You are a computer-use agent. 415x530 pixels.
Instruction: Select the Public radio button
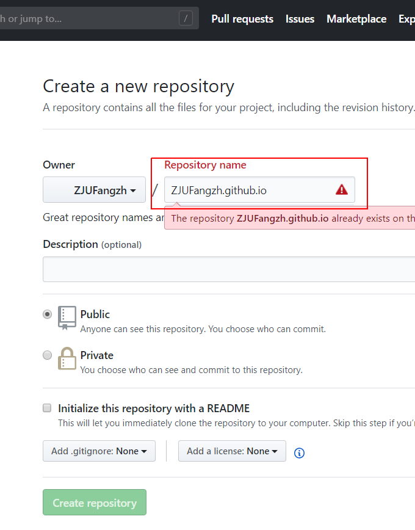pyautogui.click(x=47, y=314)
